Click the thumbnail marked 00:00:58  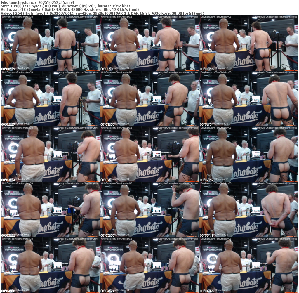coord(249,43)
